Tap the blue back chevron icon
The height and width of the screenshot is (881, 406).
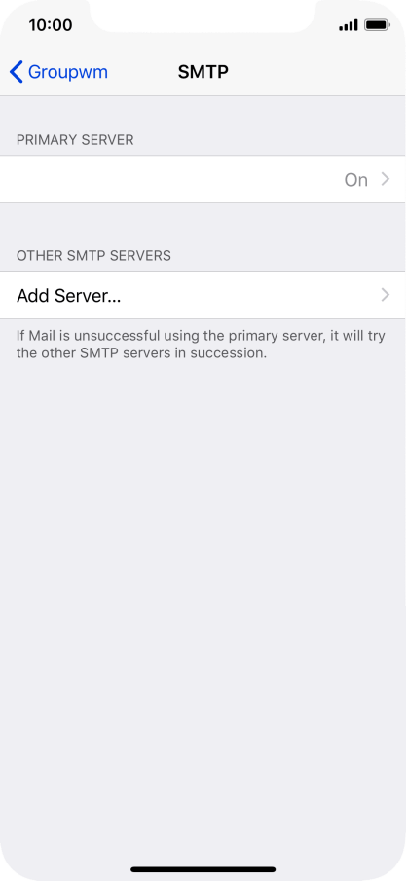(x=17, y=72)
